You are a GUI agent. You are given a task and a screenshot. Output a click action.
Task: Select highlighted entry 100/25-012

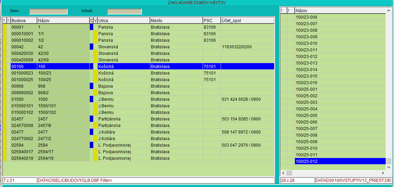(340, 161)
